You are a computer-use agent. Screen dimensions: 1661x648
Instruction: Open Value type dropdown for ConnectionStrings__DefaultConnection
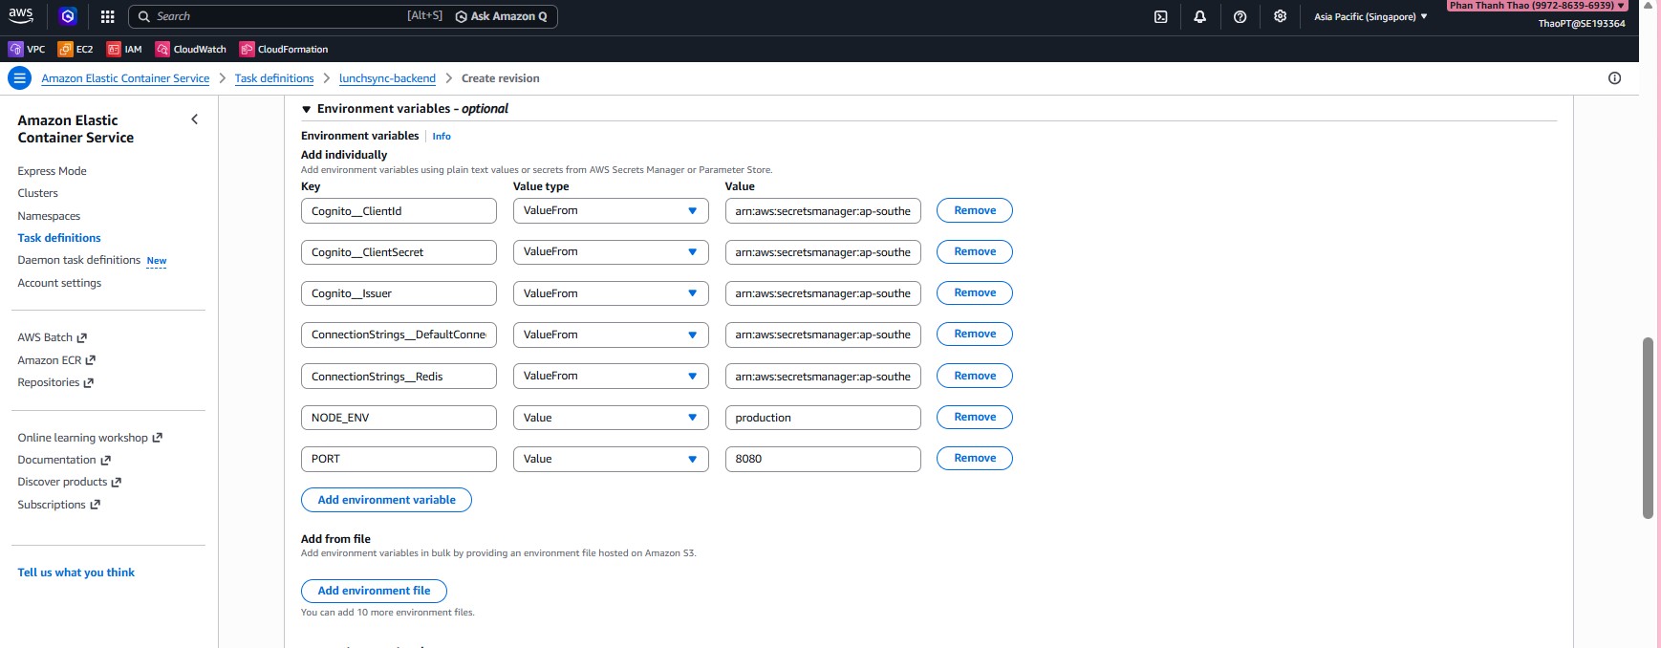coord(611,335)
